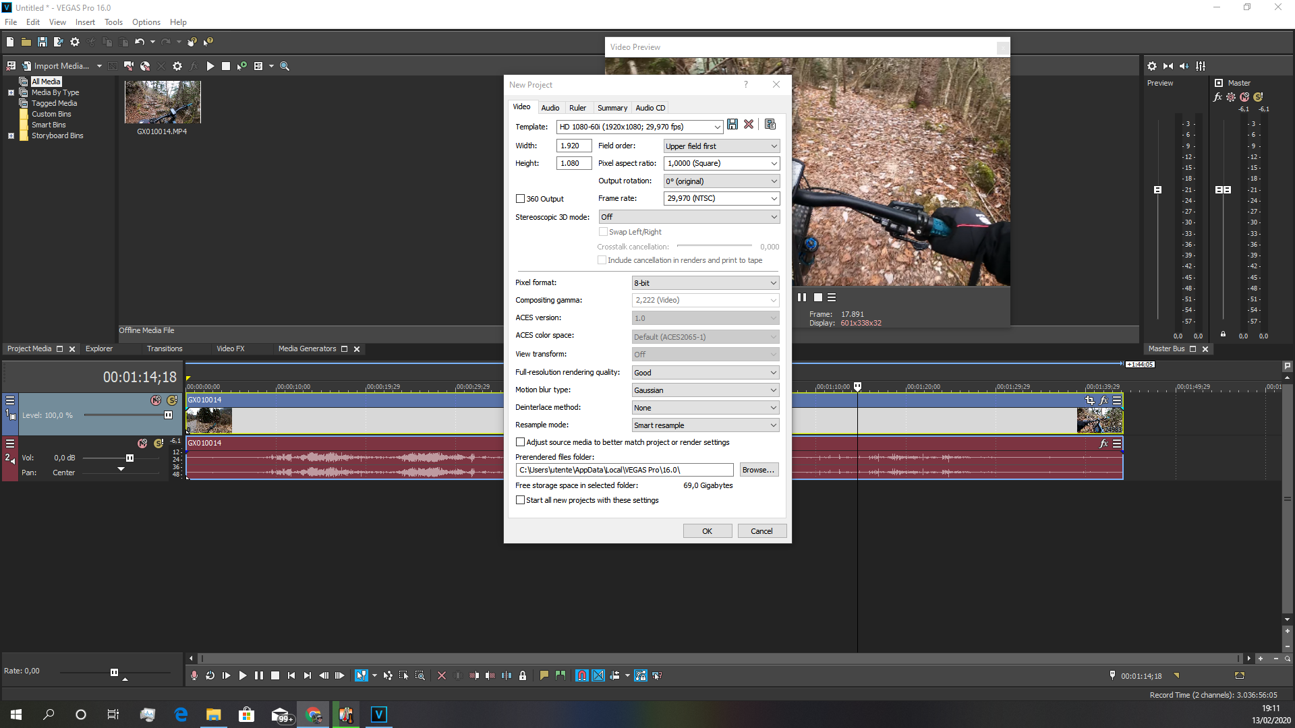1295x728 pixels.
Task: Select the Envelope edit tool
Action: (388, 675)
